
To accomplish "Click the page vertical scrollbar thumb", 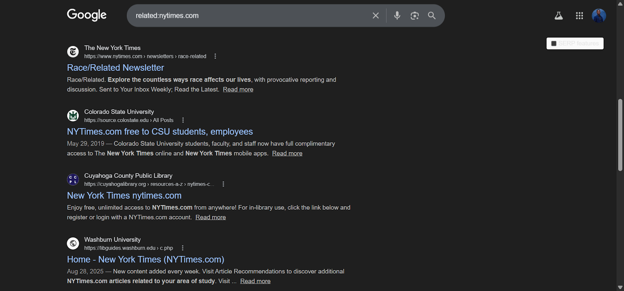I will (x=620, y=135).
